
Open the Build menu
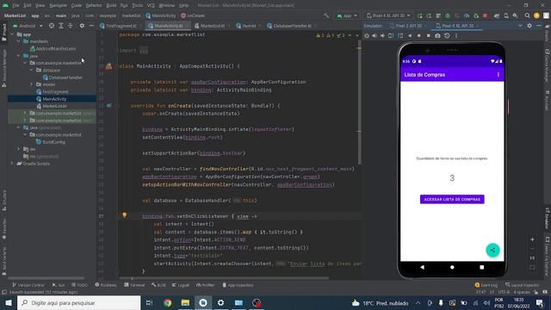click(111, 5)
